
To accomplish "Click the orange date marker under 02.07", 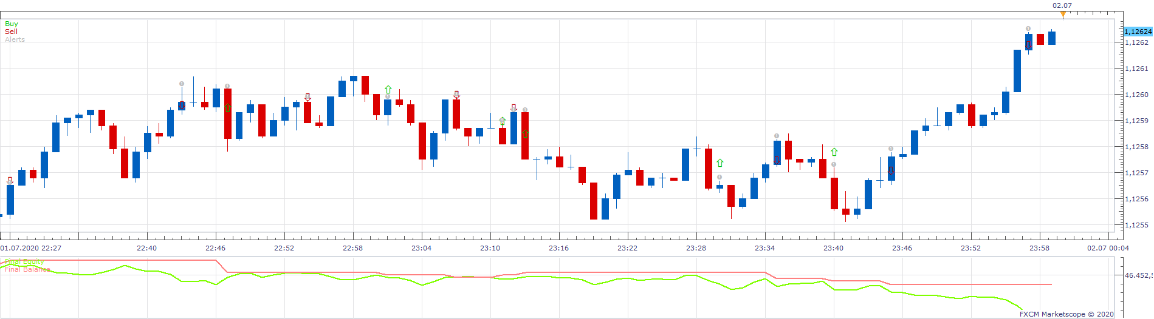I will pos(1062,14).
